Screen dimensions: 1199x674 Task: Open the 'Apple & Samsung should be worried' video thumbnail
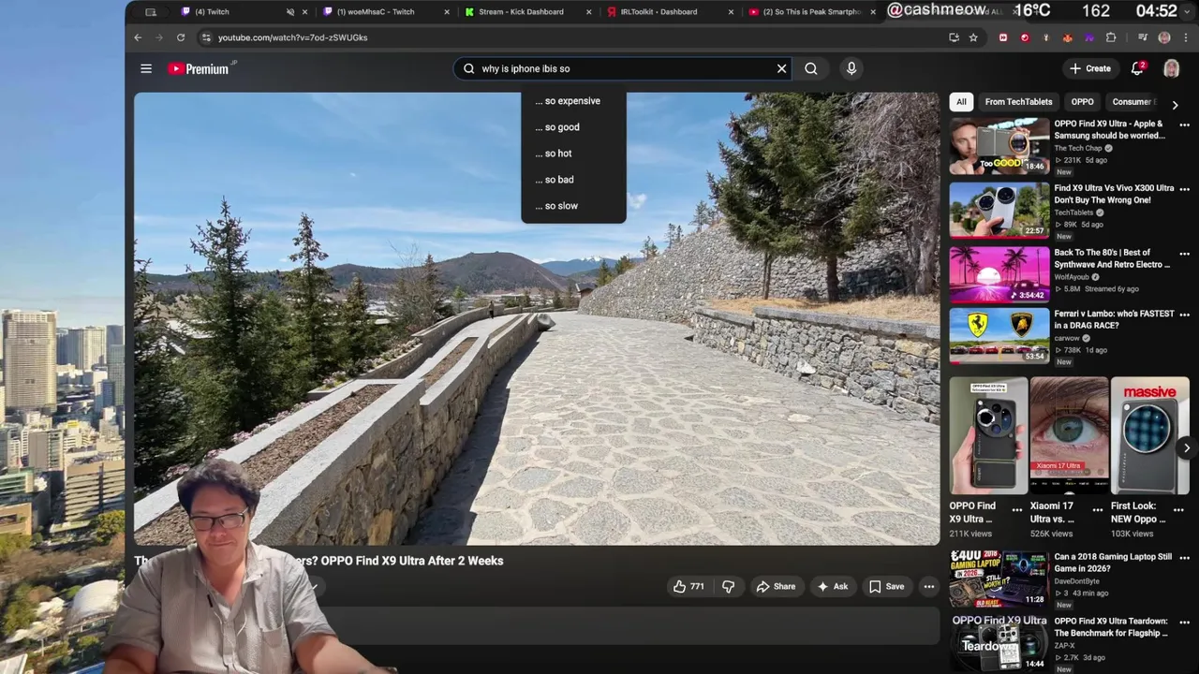tap(999, 145)
